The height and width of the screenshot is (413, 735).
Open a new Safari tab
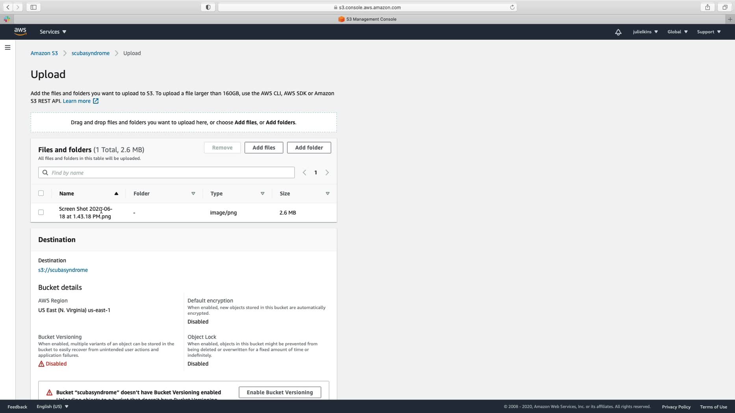tap(730, 19)
